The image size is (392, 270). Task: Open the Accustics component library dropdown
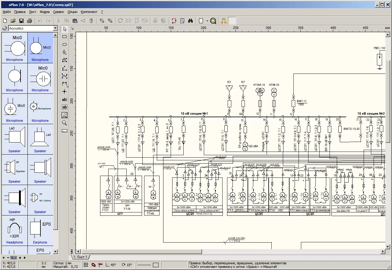(x=55, y=28)
